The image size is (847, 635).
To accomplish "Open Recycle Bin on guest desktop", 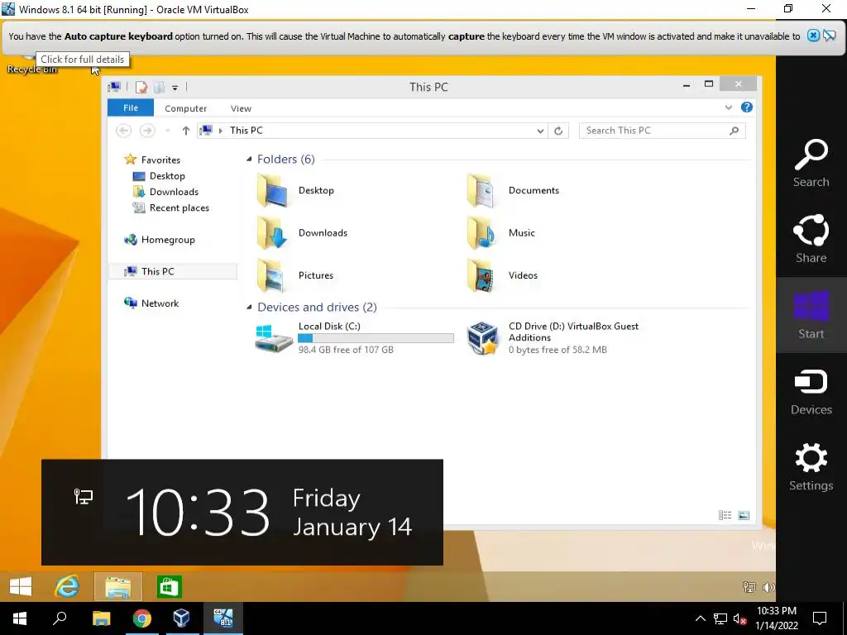I will pyautogui.click(x=31, y=64).
